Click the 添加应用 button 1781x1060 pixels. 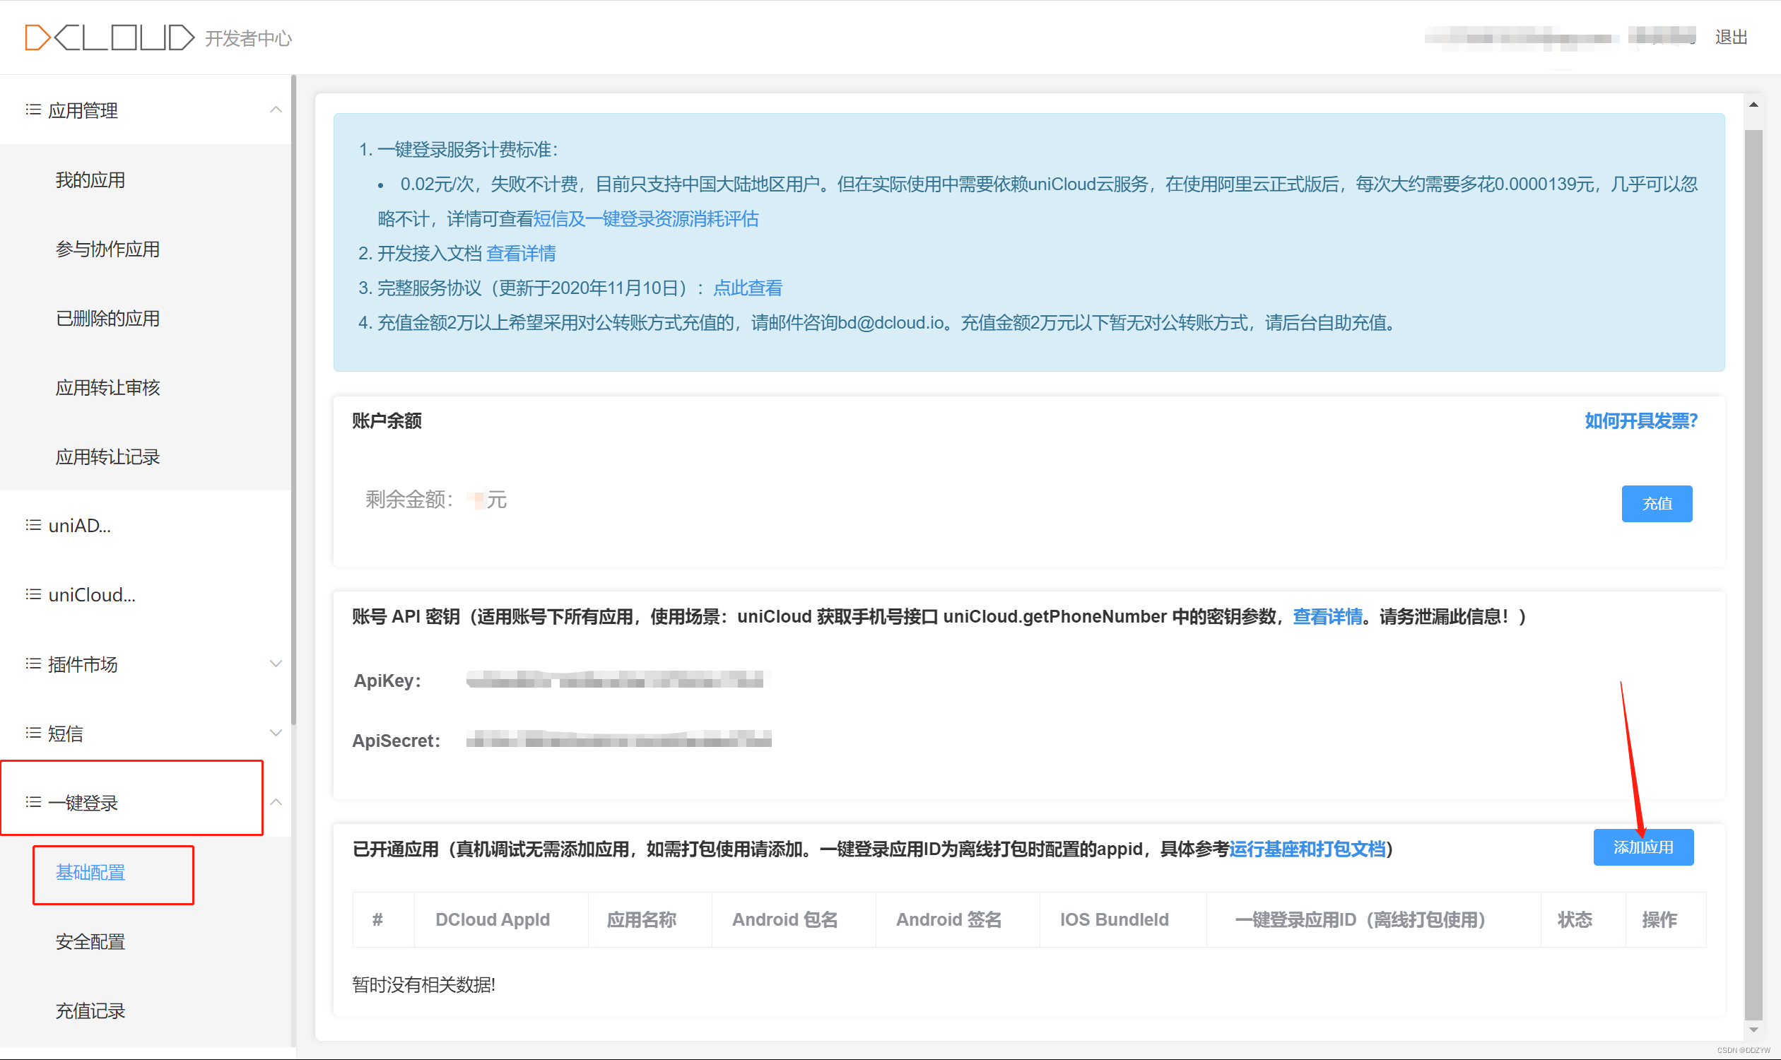pyautogui.click(x=1643, y=848)
